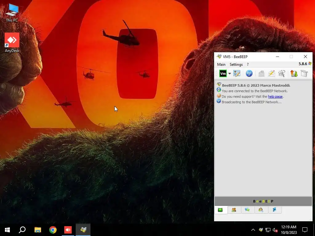Select the AnyDesk desktop shortcut
315x236 pixels.
pos(12,42)
